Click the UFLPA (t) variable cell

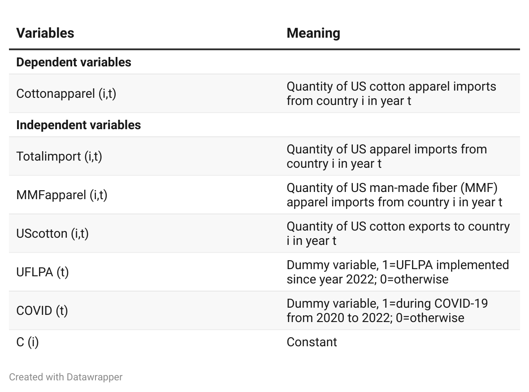pos(43,272)
